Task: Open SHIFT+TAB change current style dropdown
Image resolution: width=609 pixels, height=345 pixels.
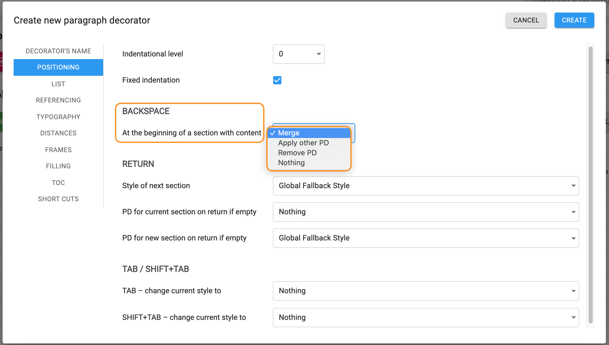Action: pos(426,318)
